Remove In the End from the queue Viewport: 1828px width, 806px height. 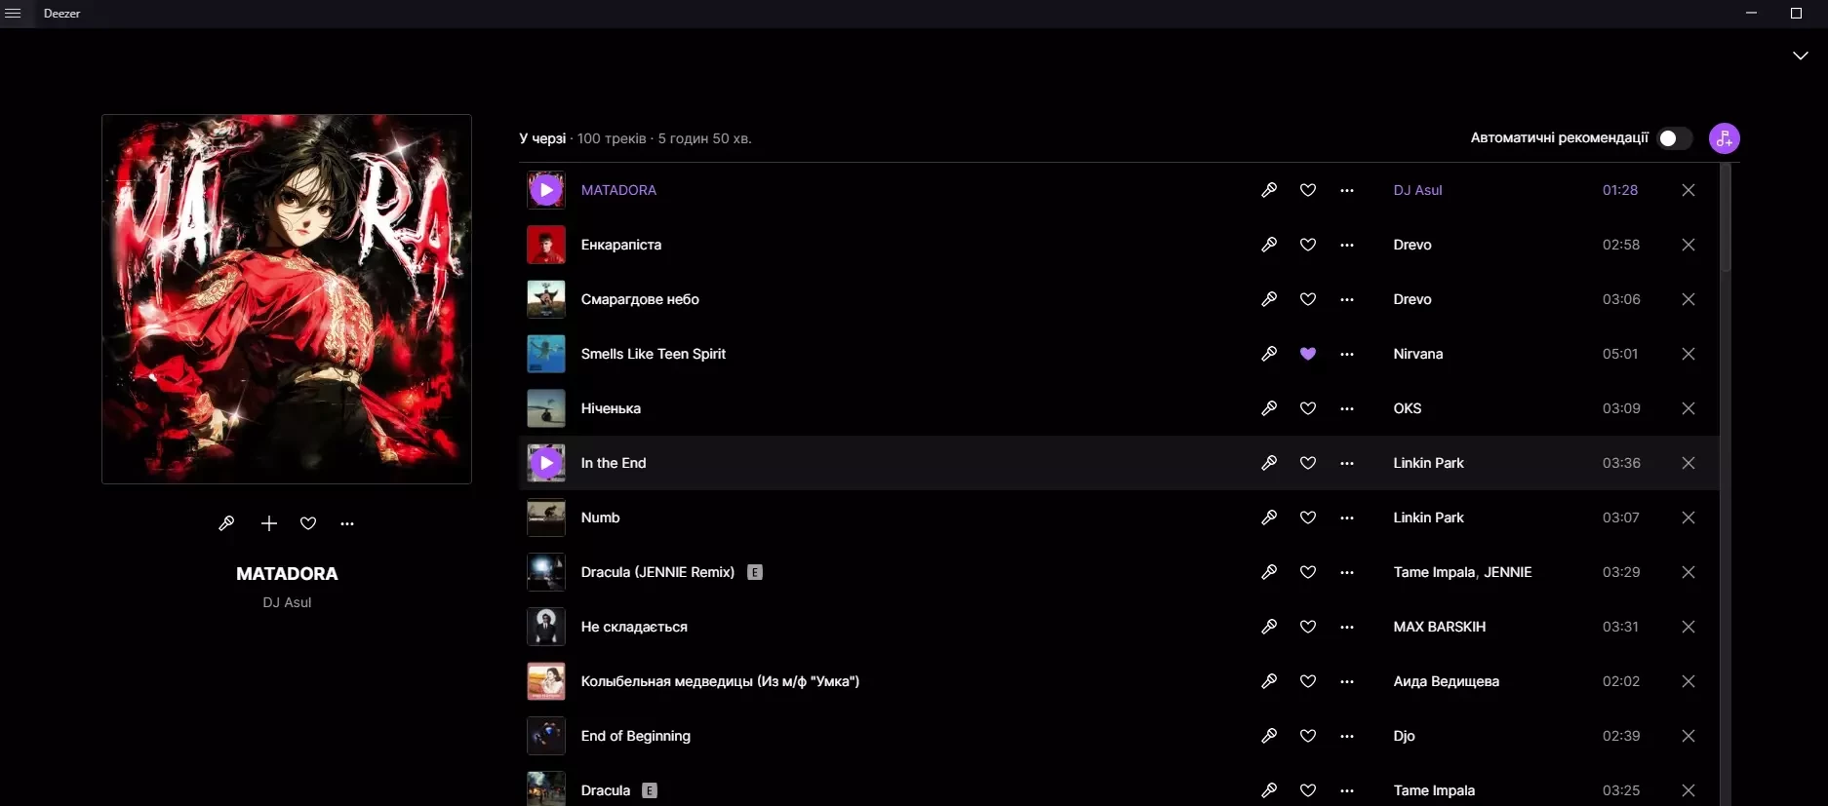pyautogui.click(x=1689, y=463)
